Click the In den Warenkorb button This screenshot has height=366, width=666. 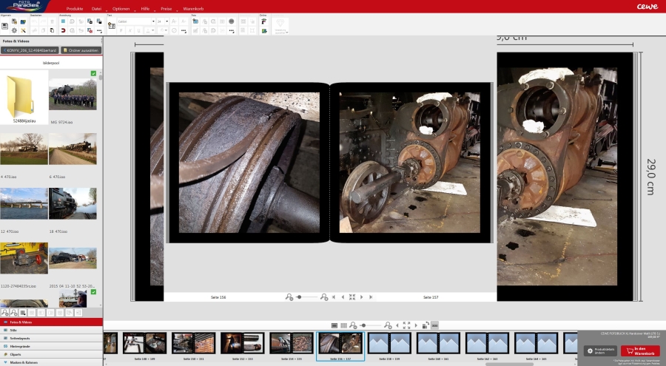coord(640,350)
